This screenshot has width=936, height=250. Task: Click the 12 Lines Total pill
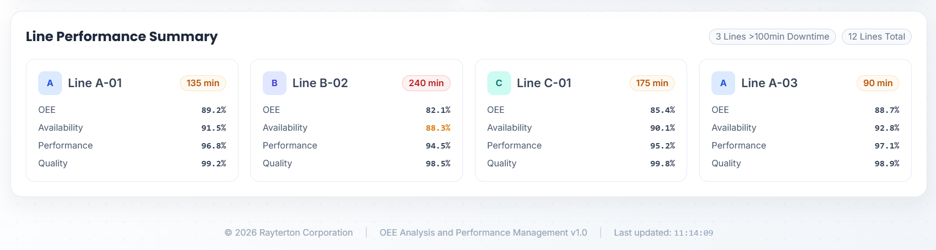coord(876,37)
